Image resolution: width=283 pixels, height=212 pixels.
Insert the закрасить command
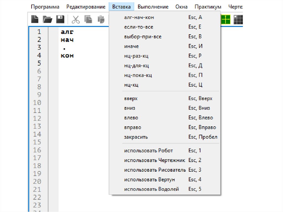click(x=165, y=137)
